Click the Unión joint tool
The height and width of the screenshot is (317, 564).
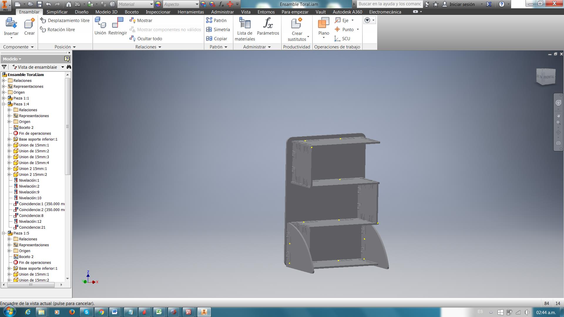(100, 23)
